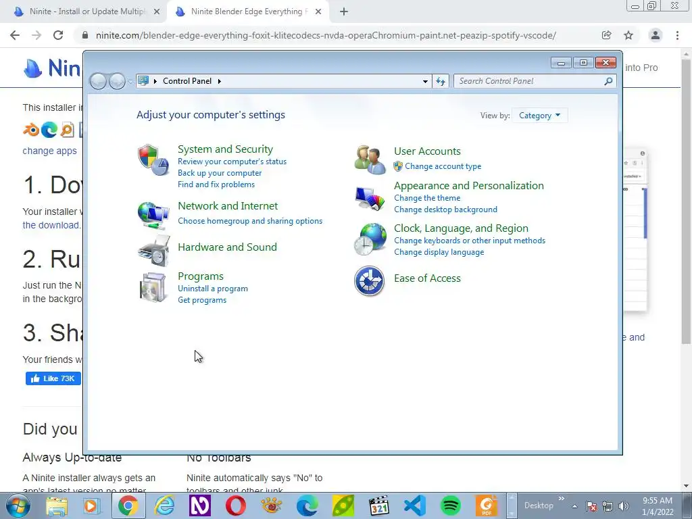Screen dimensions: 692x519
Task: Click the search magnifier in Control Panel
Action: (608, 81)
